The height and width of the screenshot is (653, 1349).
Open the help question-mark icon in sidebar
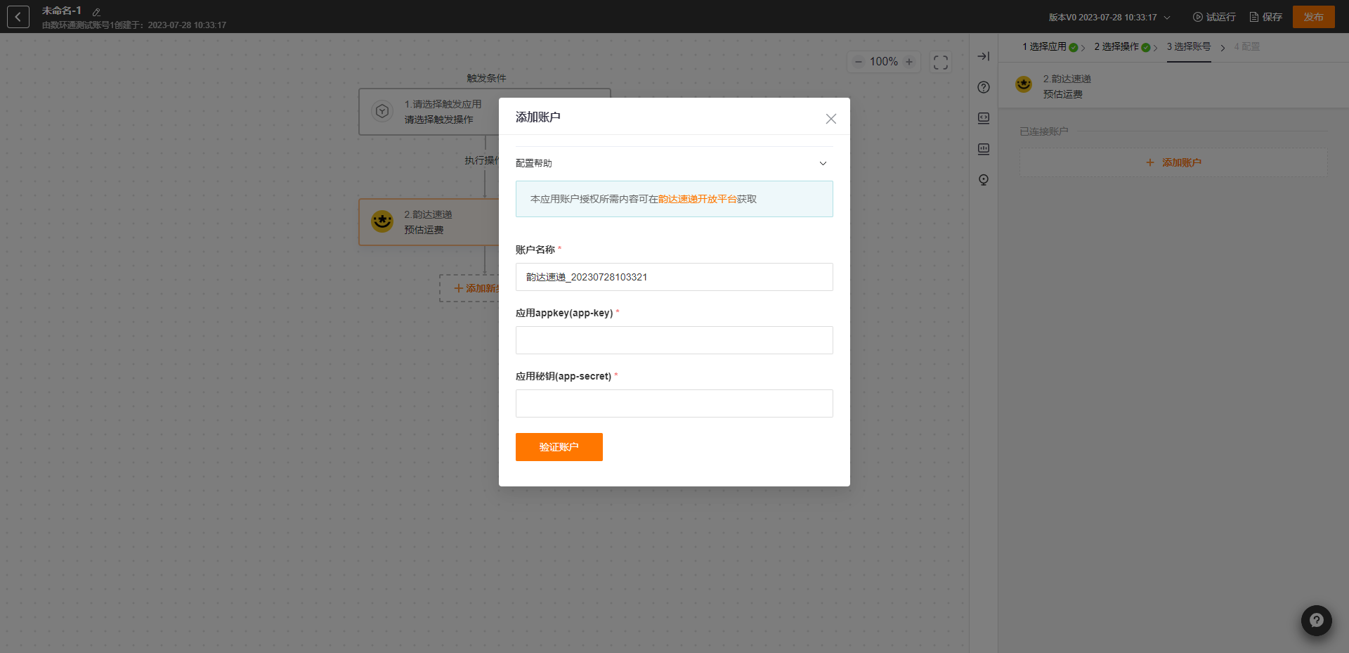coord(984,87)
